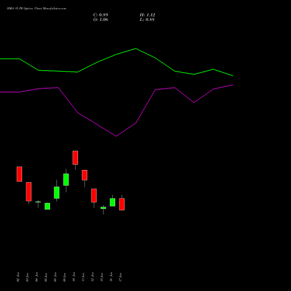
Task: Click the '12 Jun' date axis label
Action: click(93, 277)
